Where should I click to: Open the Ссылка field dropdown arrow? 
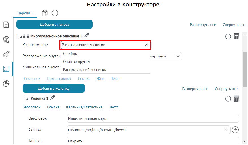pos(226,130)
